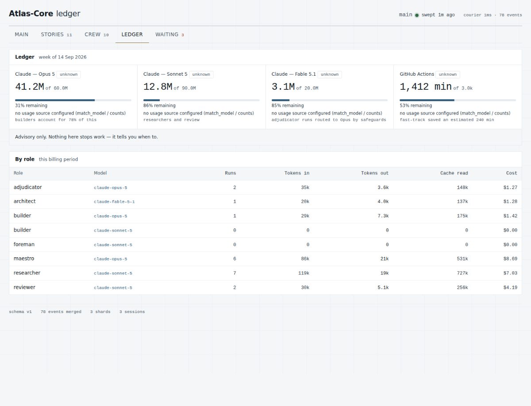Select the builder row costing $0.00
The image size is (531, 406).
(x=265, y=230)
